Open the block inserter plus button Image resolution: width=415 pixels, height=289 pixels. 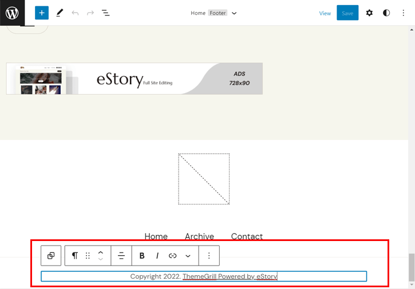42,13
